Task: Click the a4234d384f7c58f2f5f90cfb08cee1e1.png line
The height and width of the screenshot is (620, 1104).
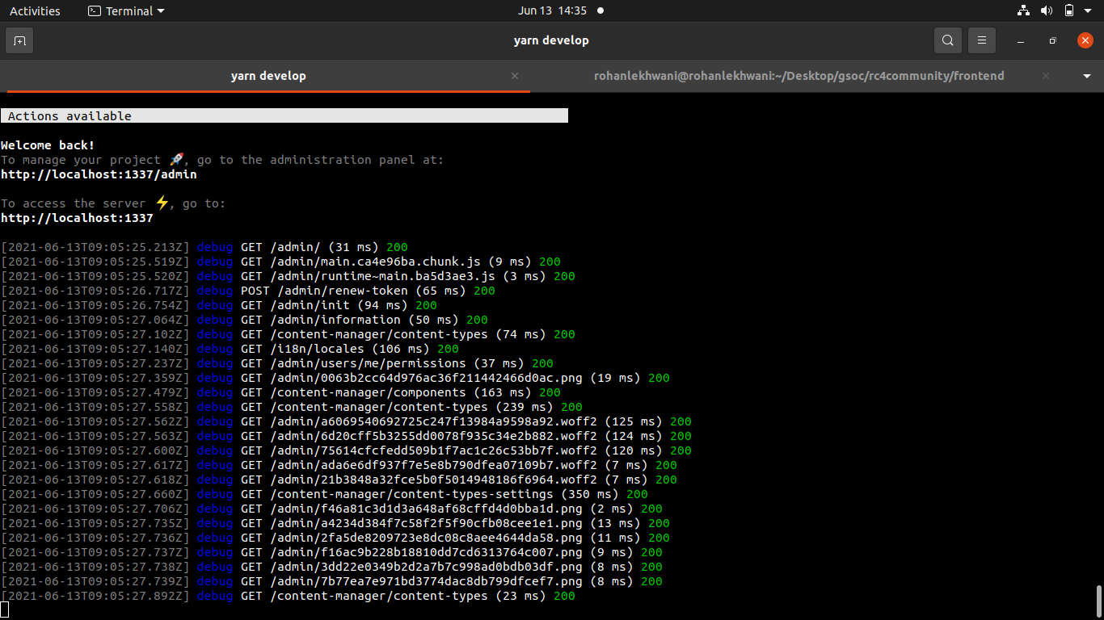Action: click(335, 523)
